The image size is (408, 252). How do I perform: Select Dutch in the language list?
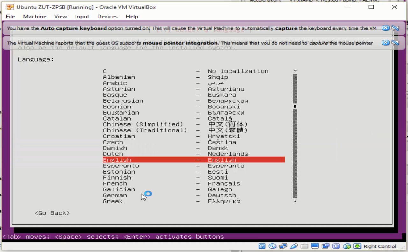pos(175,154)
